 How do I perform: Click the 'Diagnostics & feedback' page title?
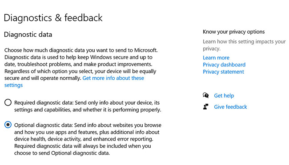[x=53, y=18]
